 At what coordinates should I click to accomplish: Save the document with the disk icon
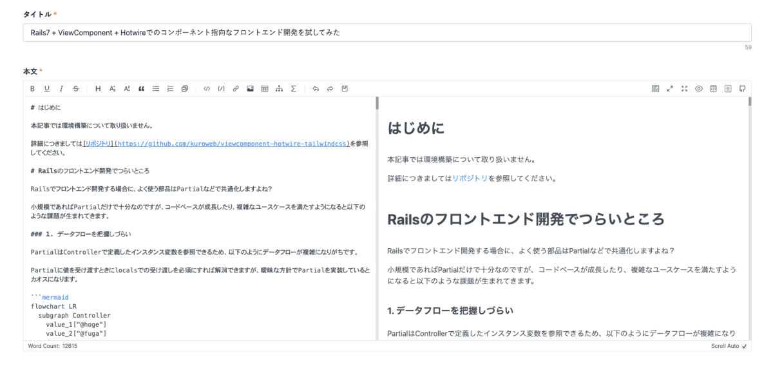345,88
